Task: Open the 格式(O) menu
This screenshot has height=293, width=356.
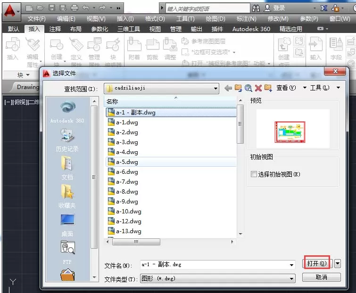Action: pyautogui.click(x=155, y=19)
